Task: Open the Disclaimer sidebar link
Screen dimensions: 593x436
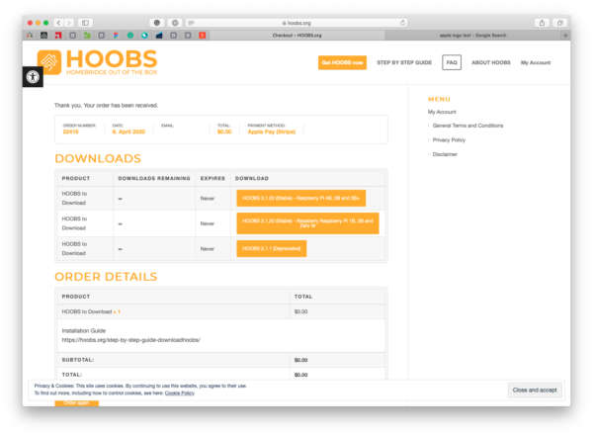Action: 445,154
